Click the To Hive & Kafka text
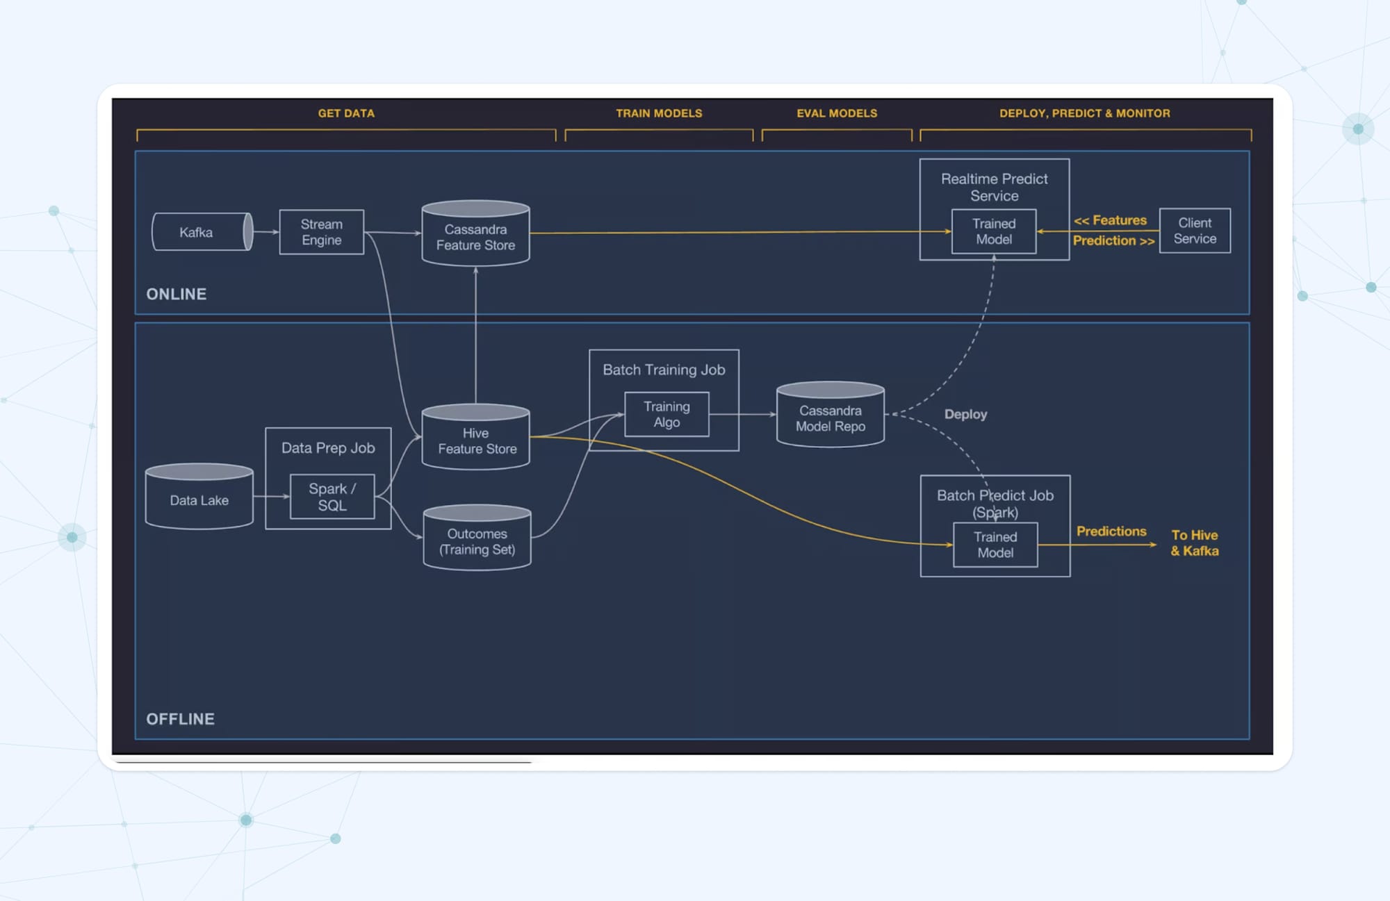Viewport: 1390px width, 901px height. [1195, 543]
